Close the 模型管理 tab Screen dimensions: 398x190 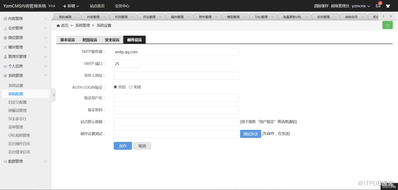[x=244, y=17]
